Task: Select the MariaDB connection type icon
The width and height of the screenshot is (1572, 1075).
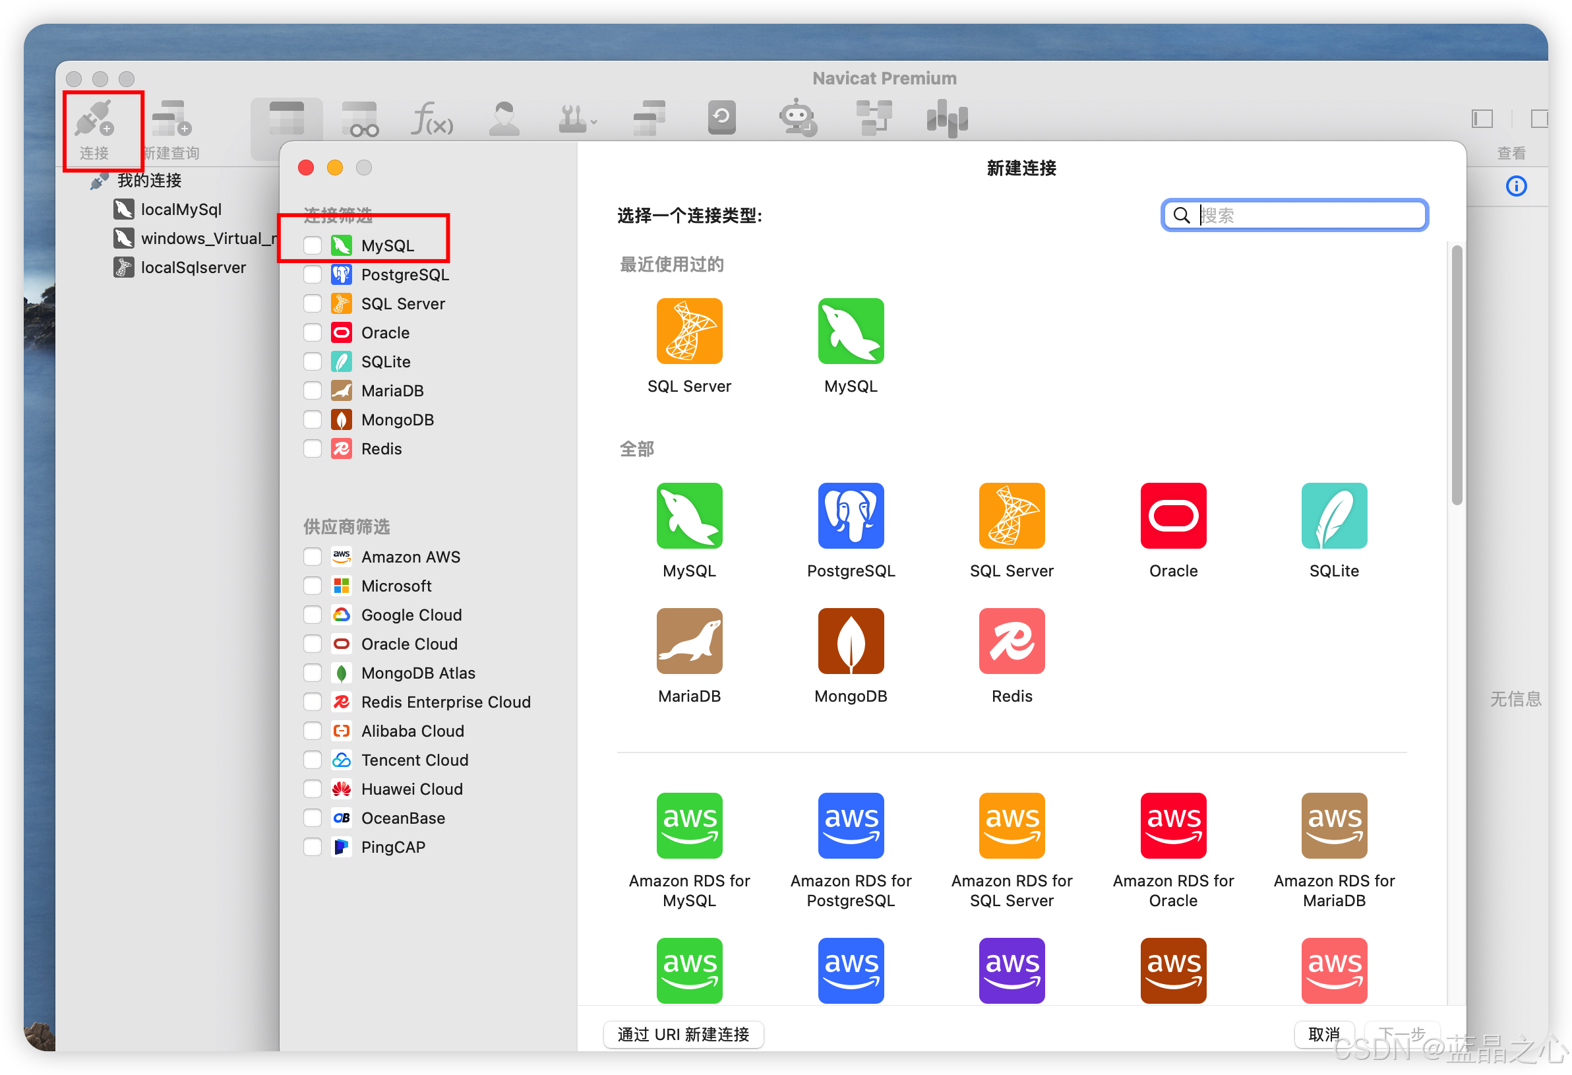Action: click(x=689, y=642)
